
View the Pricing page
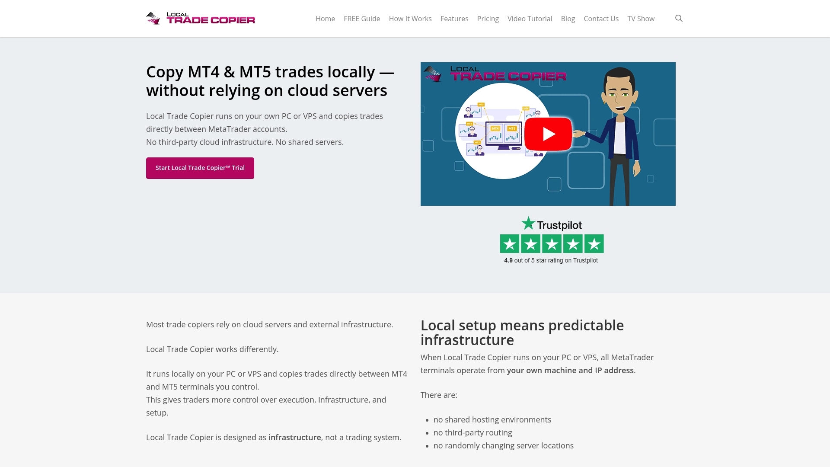click(x=488, y=19)
